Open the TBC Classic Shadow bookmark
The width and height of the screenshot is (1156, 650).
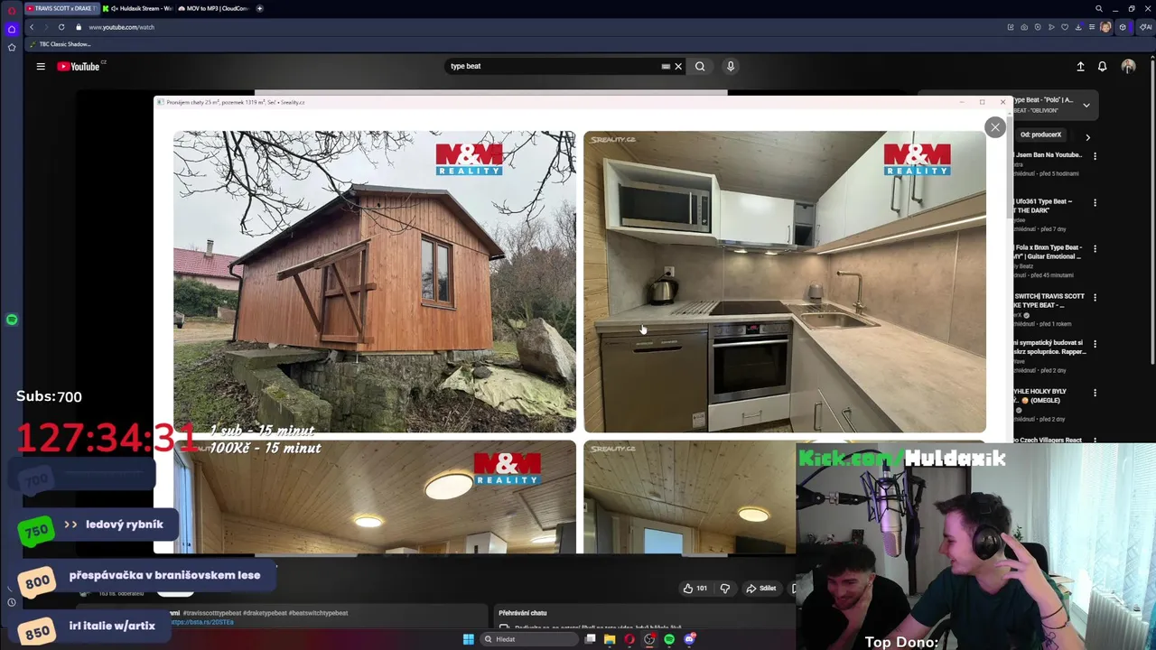pos(61,44)
